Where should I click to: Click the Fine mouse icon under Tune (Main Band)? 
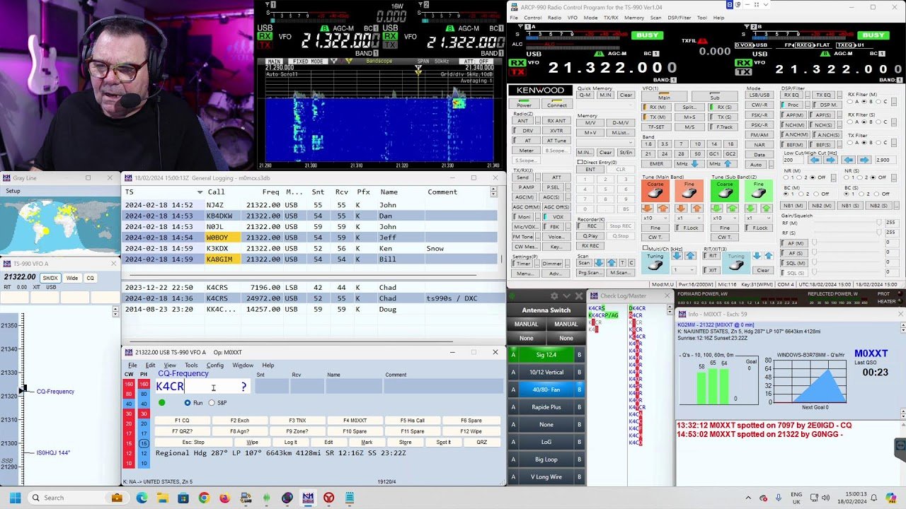pyautogui.click(x=689, y=191)
